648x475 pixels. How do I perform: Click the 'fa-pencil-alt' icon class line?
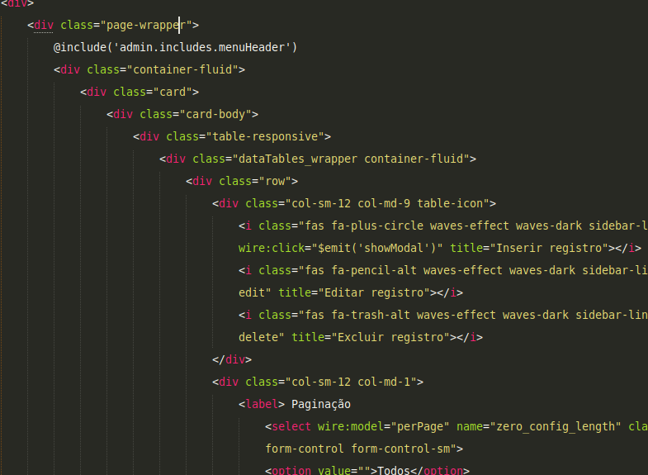coord(443,270)
